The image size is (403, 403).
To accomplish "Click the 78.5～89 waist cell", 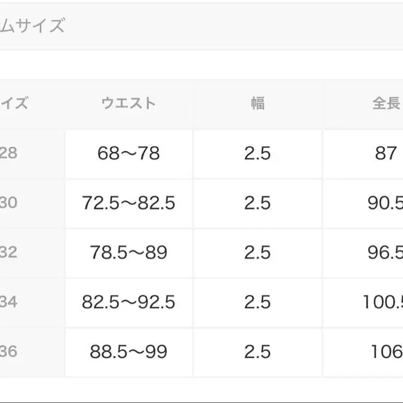I will point(128,252).
